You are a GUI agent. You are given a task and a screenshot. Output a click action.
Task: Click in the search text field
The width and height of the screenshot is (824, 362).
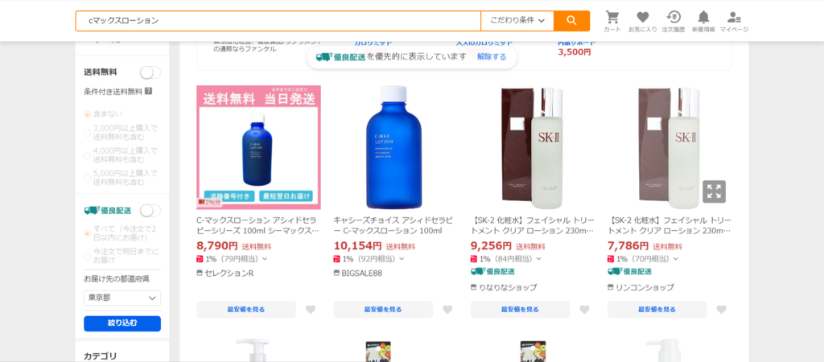(x=278, y=21)
